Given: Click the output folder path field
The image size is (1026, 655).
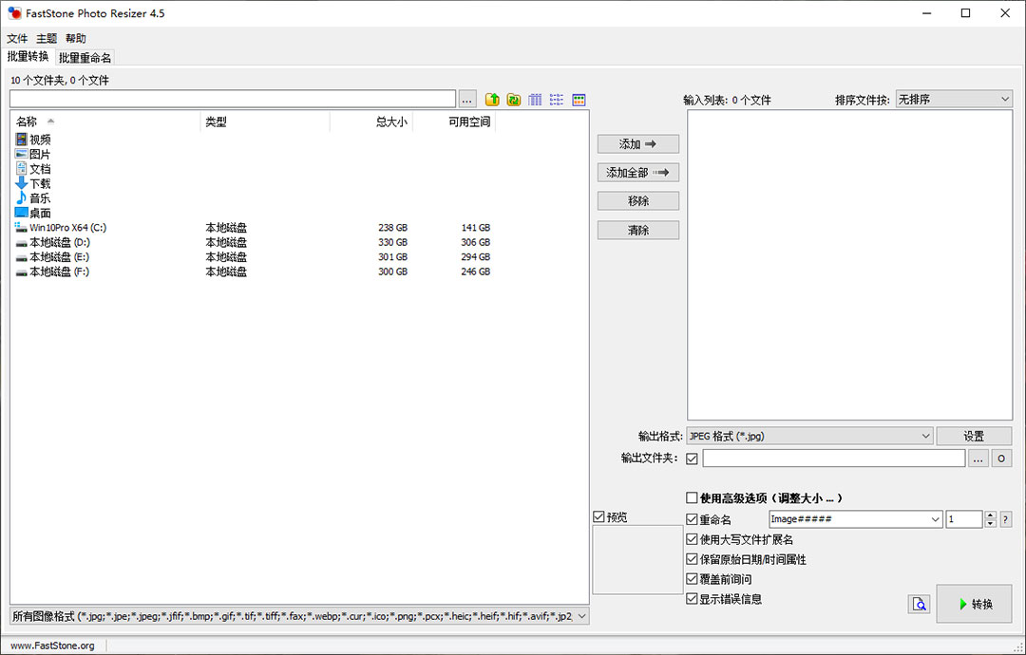Looking at the screenshot, I should pyautogui.click(x=834, y=458).
